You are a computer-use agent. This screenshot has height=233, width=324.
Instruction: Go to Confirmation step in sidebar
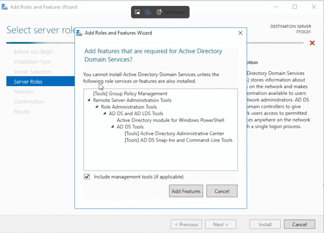29,102
